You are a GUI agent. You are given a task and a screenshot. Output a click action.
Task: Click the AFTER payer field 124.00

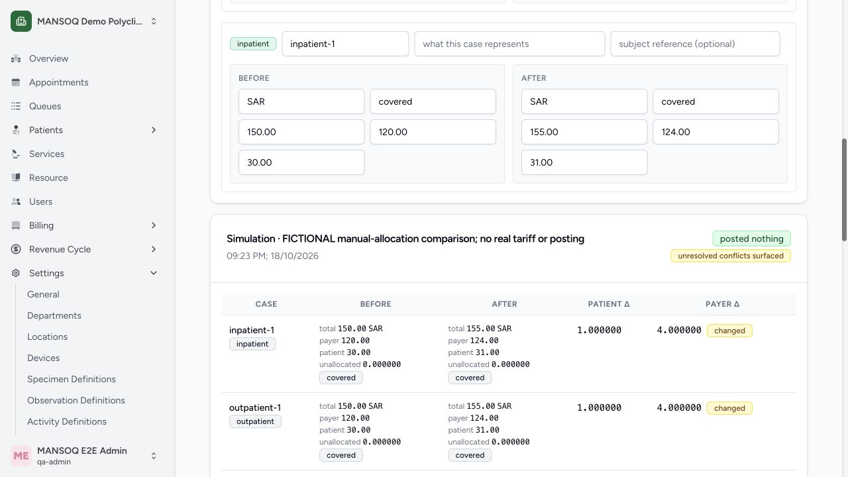coord(715,132)
